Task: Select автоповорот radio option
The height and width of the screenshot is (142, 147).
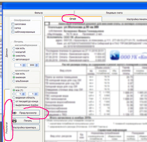Action: coord(14,59)
